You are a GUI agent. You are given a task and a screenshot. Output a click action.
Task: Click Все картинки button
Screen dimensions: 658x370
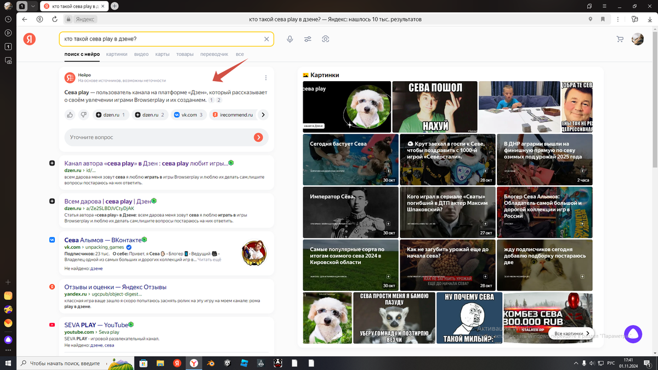click(x=572, y=333)
